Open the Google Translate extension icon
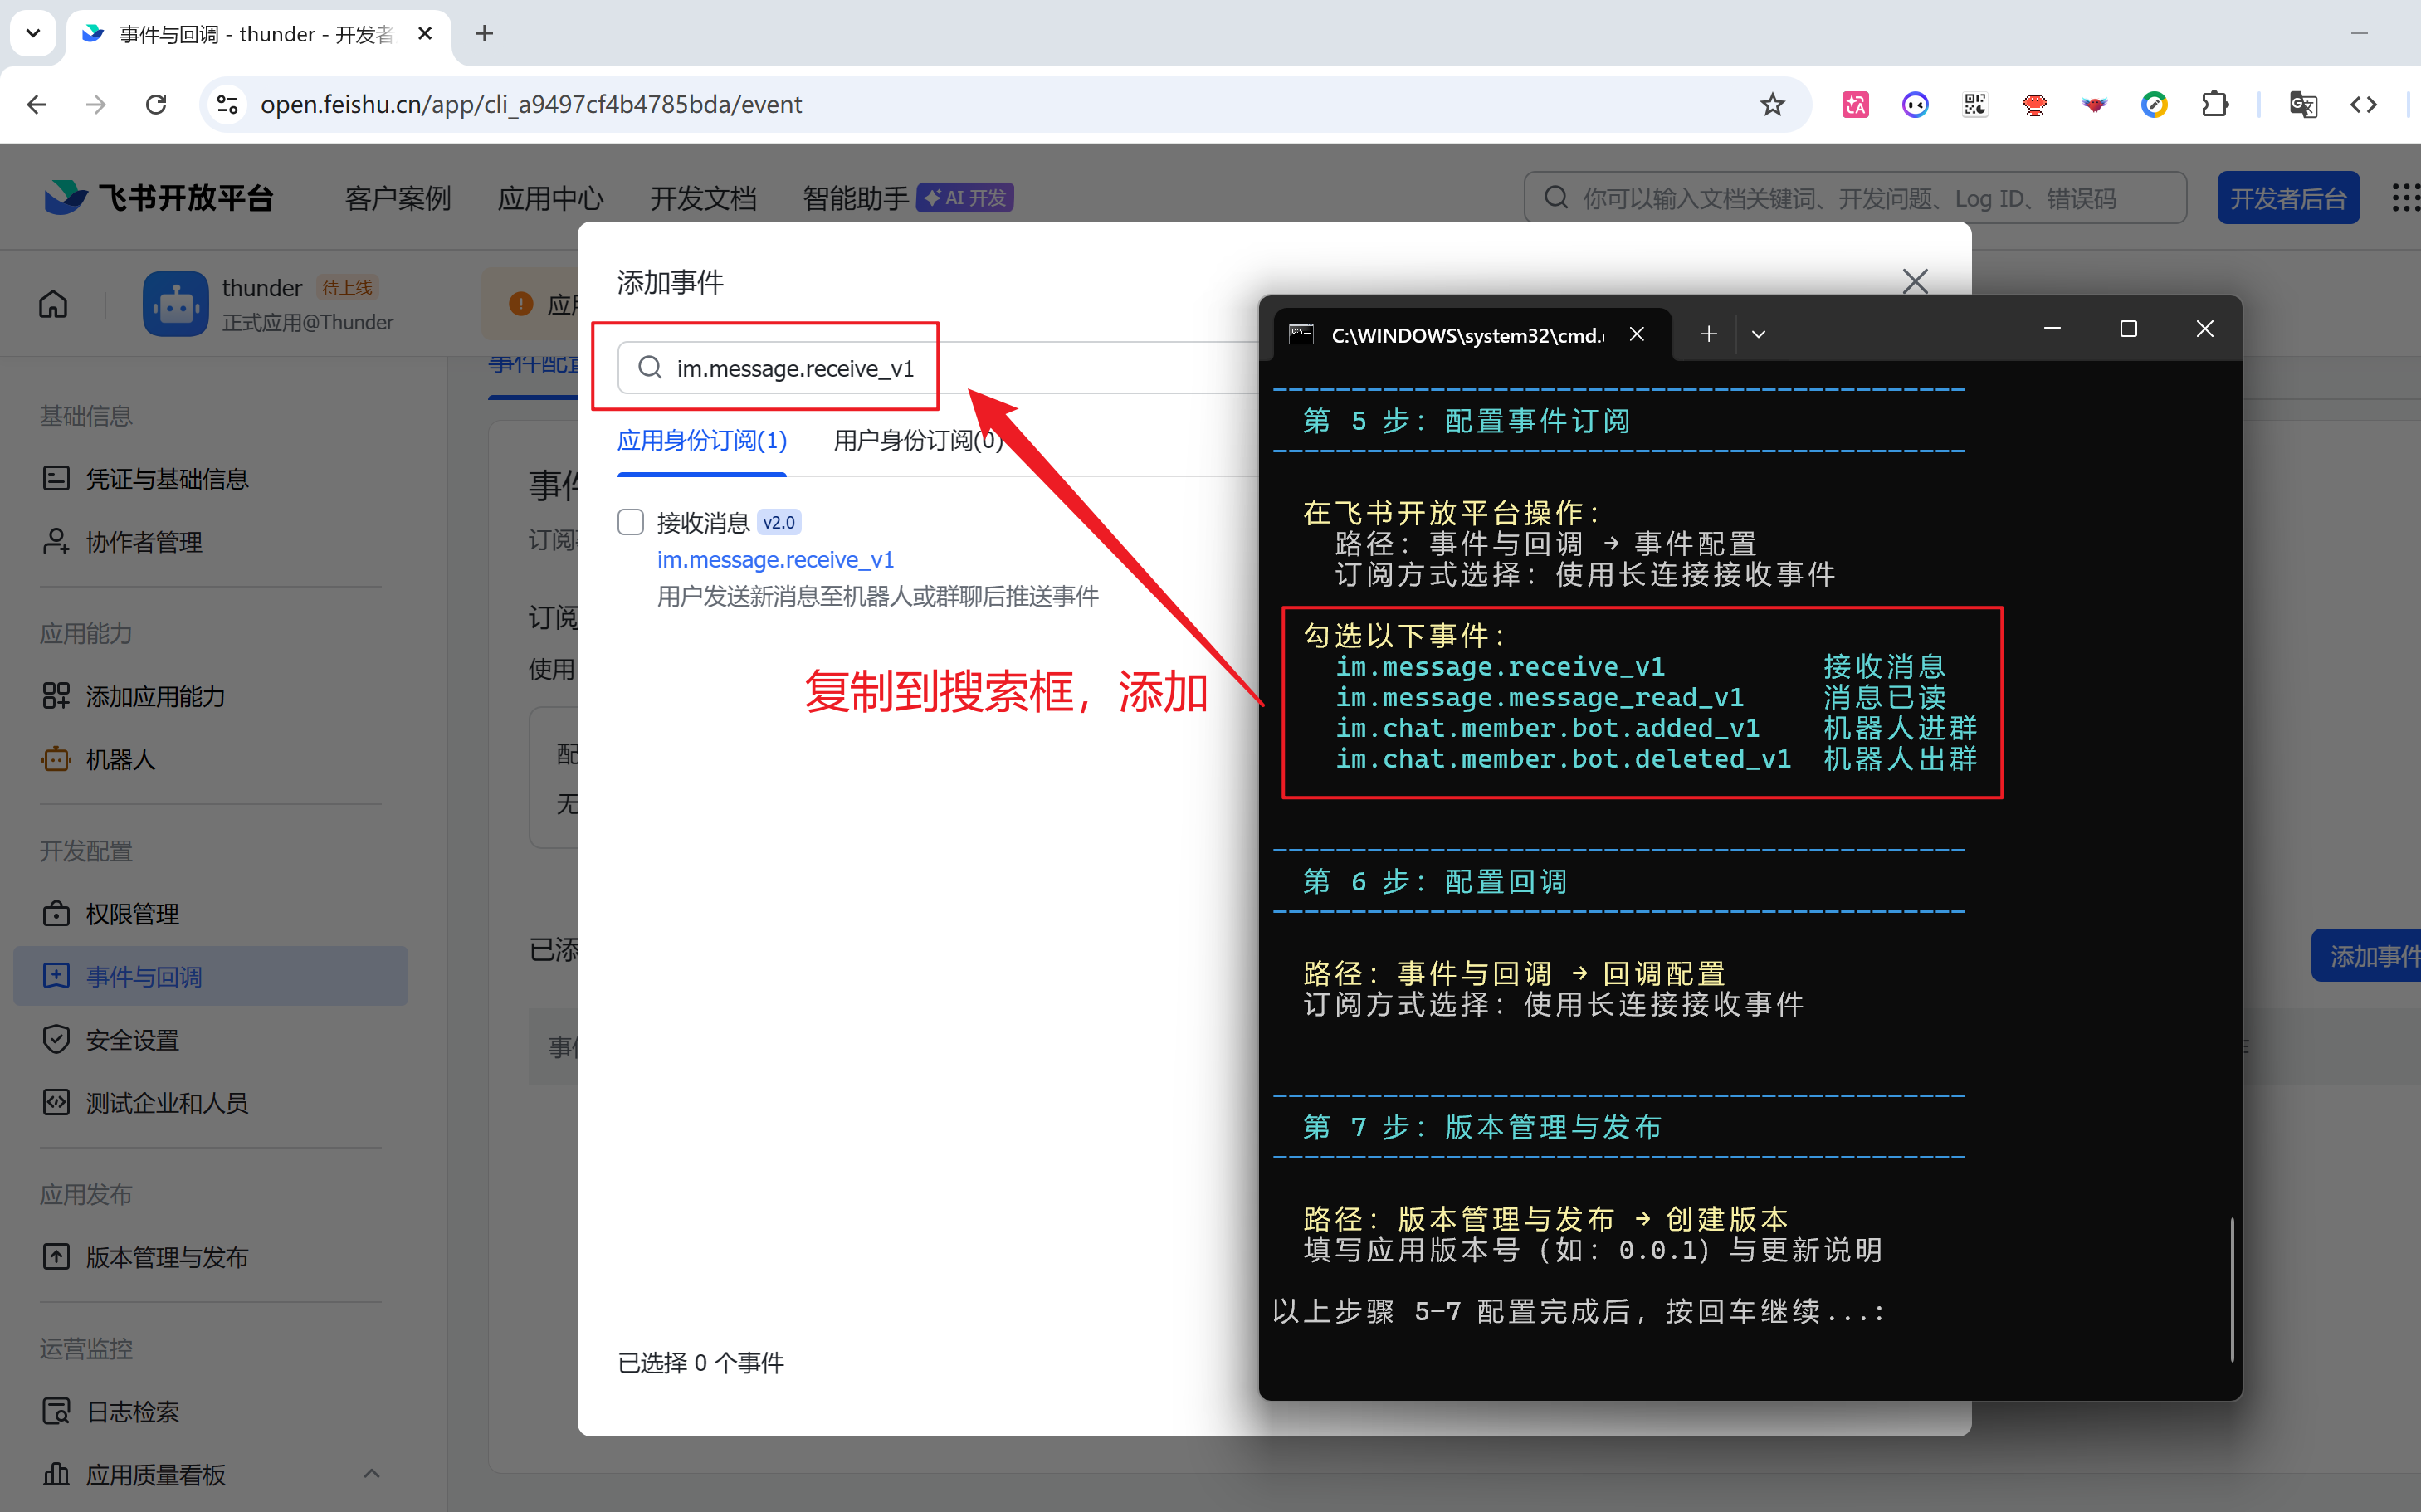This screenshot has width=2421, height=1512. 2302,104
